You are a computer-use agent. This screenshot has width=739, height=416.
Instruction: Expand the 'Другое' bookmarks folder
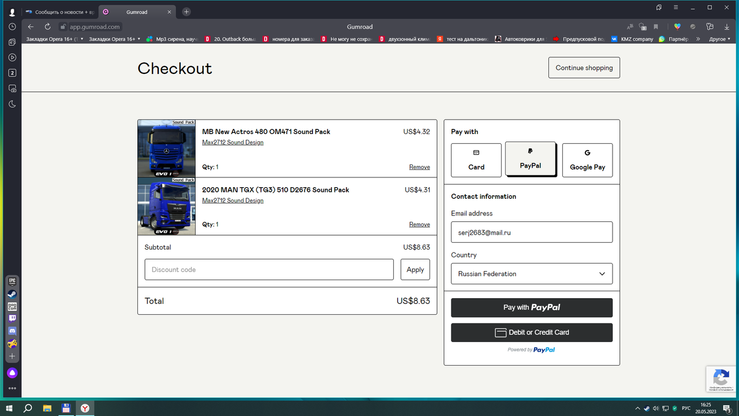(719, 39)
